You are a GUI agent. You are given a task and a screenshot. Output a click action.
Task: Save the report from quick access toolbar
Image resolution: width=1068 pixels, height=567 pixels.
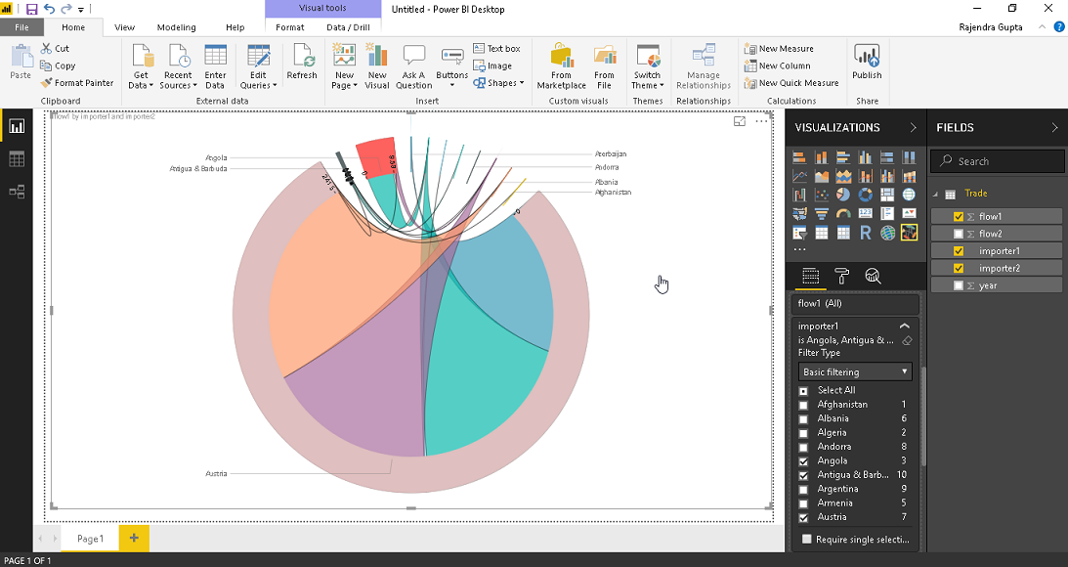pos(31,9)
